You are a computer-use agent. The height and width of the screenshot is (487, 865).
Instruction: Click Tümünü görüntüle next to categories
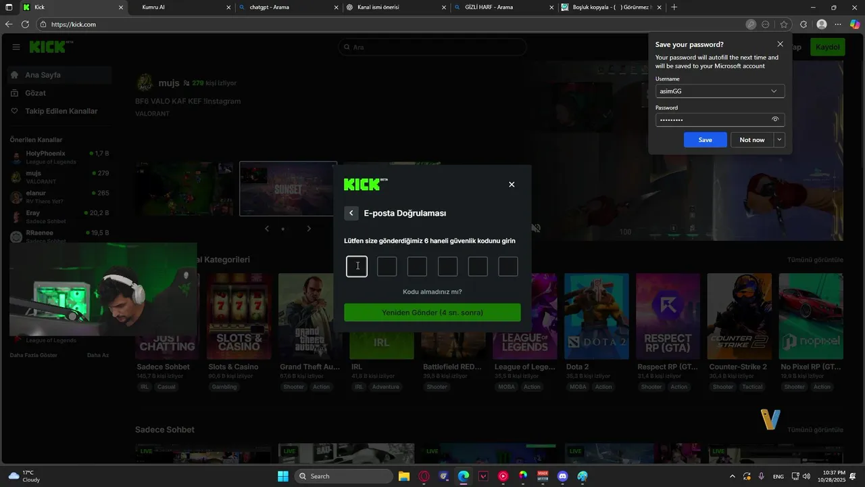coord(815,260)
